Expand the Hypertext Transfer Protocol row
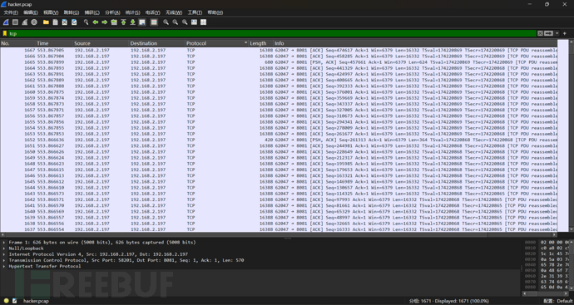The image size is (574, 305). pos(4,266)
